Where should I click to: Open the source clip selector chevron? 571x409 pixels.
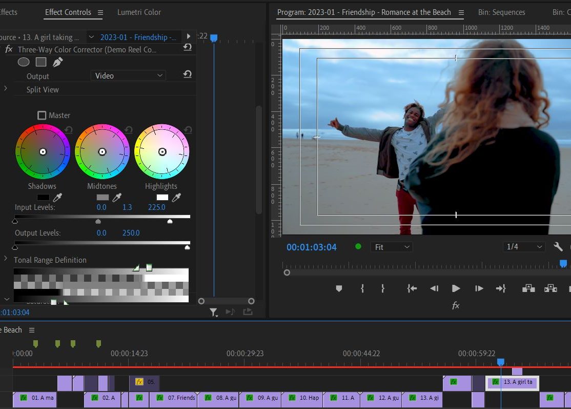click(x=91, y=37)
